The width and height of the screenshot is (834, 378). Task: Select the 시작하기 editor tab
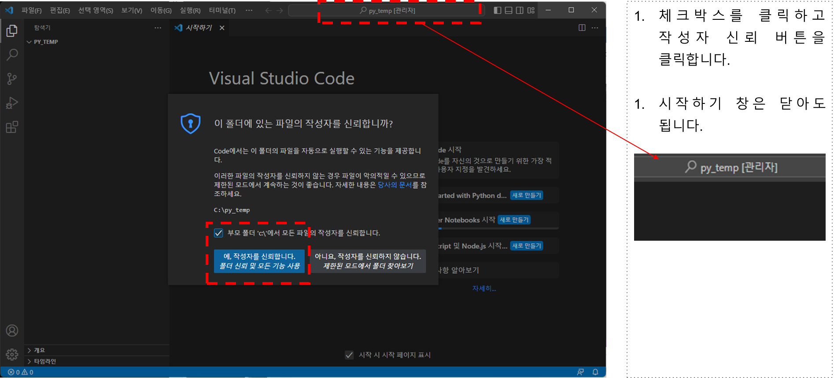coord(199,28)
